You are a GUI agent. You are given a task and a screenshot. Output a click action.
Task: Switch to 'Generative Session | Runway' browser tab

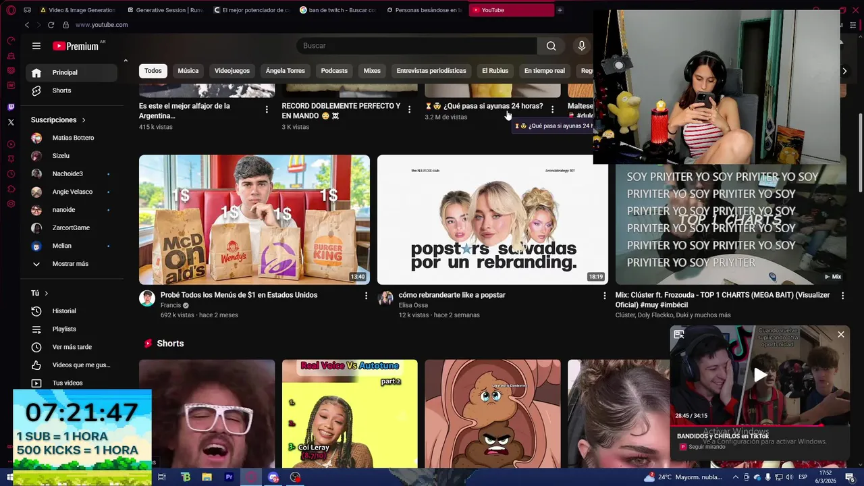pyautogui.click(x=165, y=10)
